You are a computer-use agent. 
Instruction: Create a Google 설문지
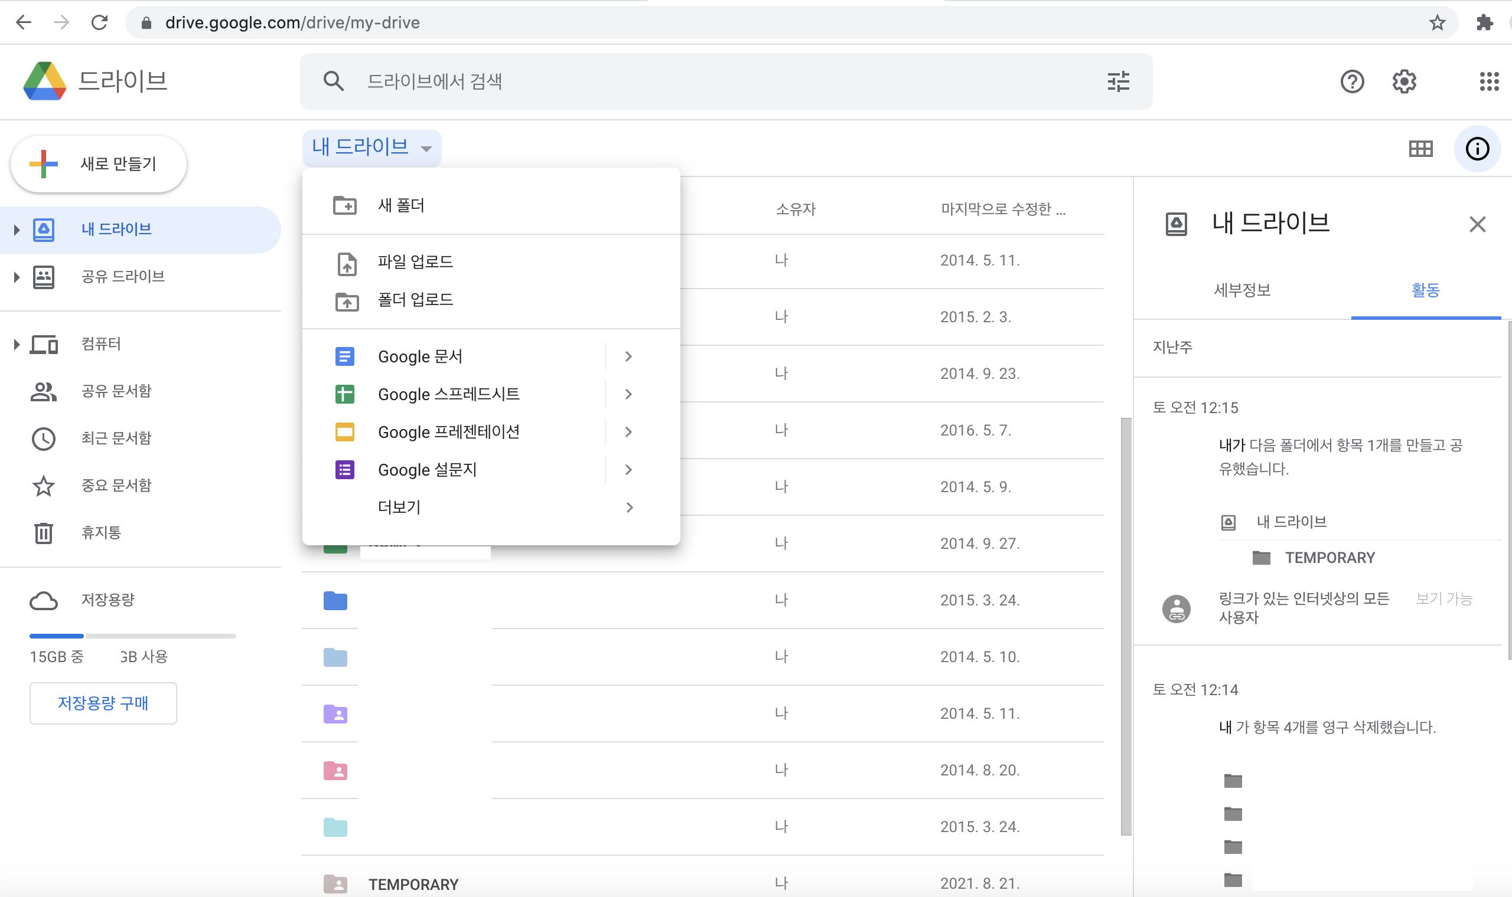click(427, 470)
